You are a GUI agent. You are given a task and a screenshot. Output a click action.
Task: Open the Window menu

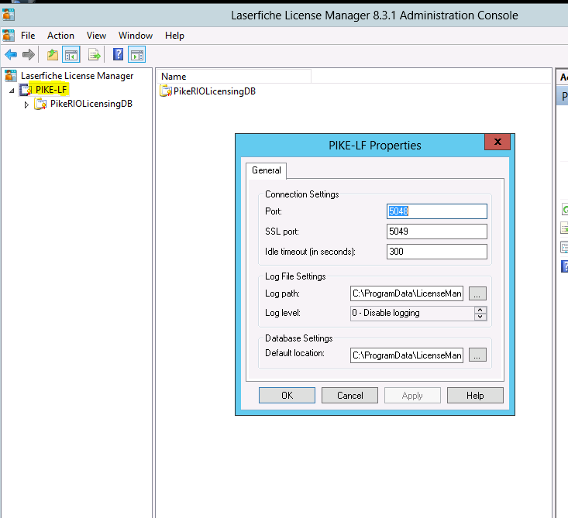(136, 36)
